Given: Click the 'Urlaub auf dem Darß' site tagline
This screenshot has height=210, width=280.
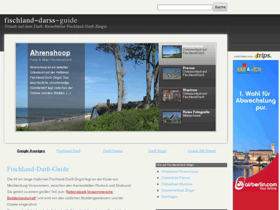Looking at the screenshot, I should point(55,27).
